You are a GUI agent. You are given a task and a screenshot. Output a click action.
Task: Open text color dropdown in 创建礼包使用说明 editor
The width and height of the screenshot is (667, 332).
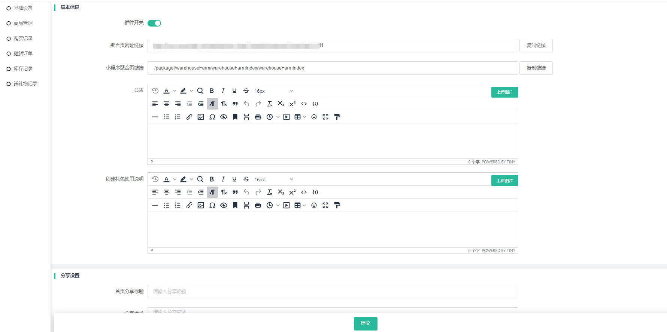(175, 179)
